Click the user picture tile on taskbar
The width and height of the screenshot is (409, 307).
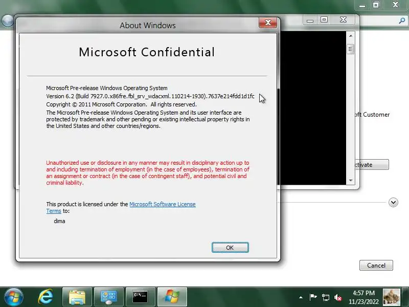click(x=391, y=297)
